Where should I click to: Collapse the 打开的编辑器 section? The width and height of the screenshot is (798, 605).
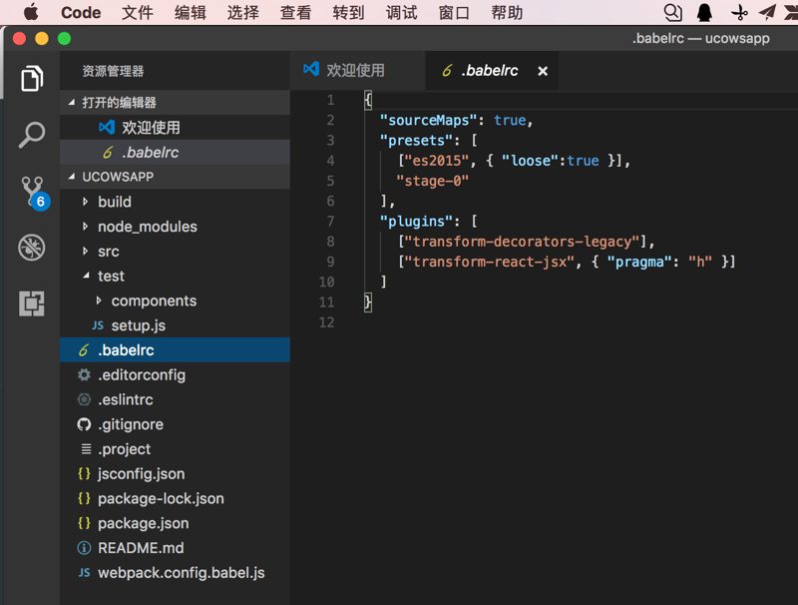pos(71,103)
